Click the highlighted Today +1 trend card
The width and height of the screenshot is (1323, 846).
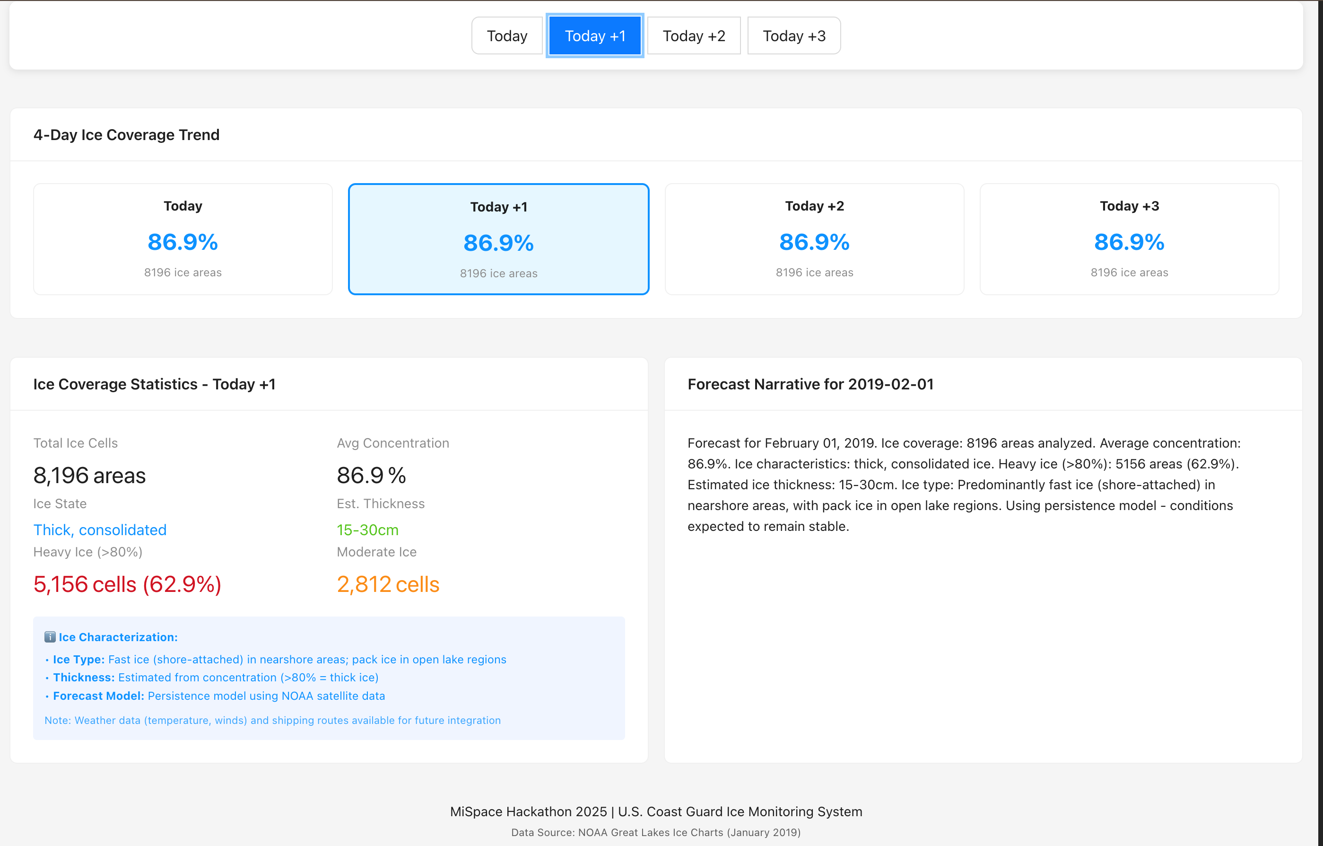(x=498, y=239)
